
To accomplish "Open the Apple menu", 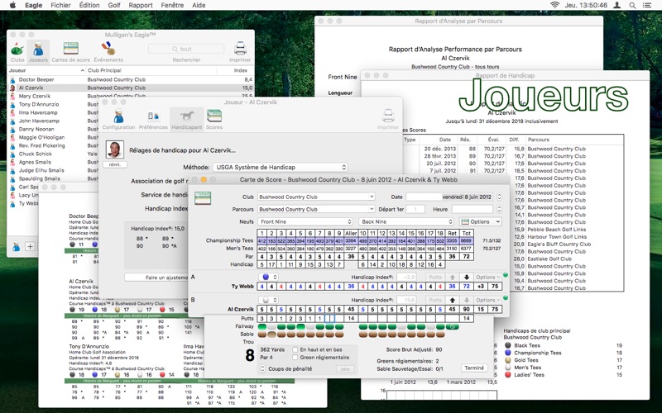I will click(12, 5).
